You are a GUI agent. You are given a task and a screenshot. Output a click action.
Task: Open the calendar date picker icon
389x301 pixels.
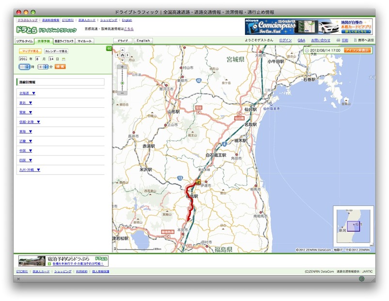point(63,59)
